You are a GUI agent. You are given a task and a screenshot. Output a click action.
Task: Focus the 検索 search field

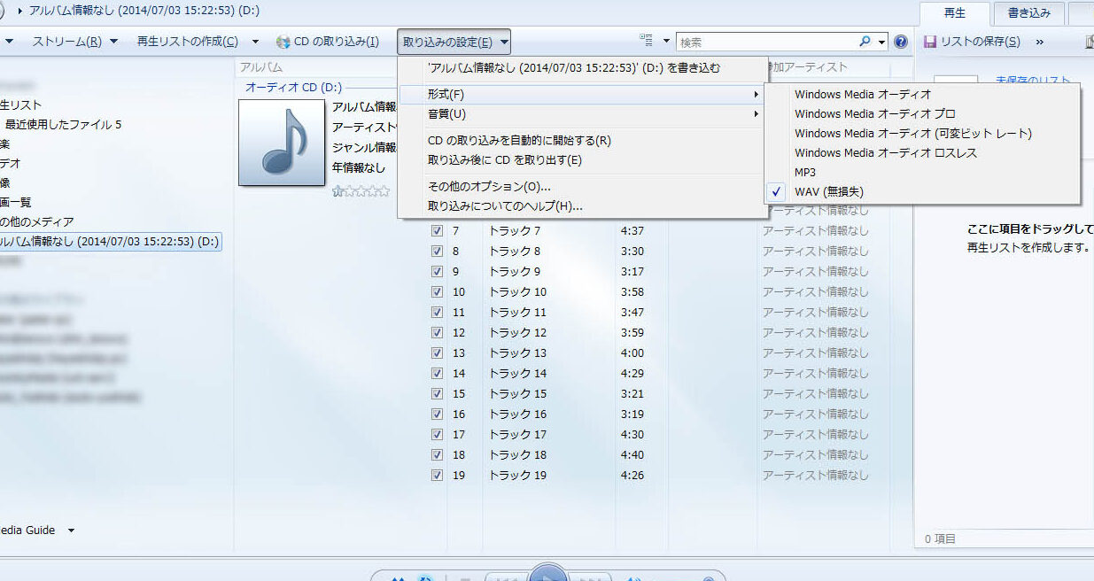[766, 42]
